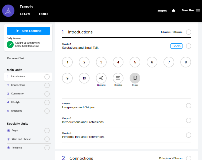Select the Learn tab
This screenshot has height=160, width=202.
tap(25, 14)
